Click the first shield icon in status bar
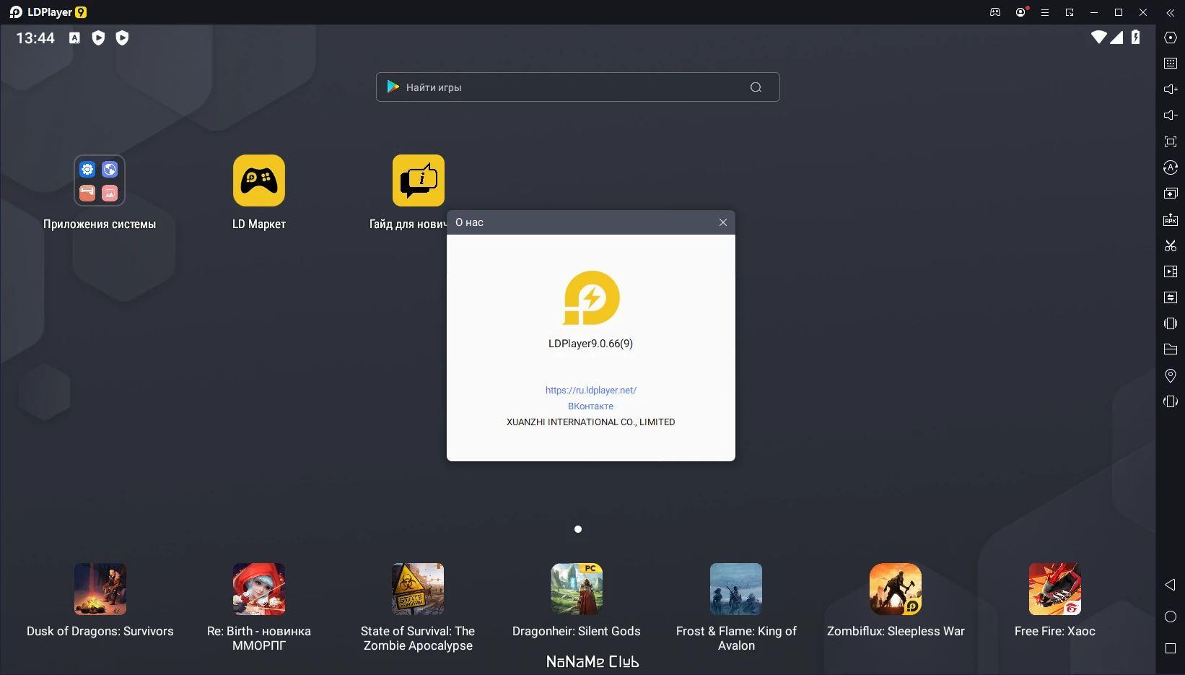Viewport: 1185px width, 675px height. [x=99, y=38]
